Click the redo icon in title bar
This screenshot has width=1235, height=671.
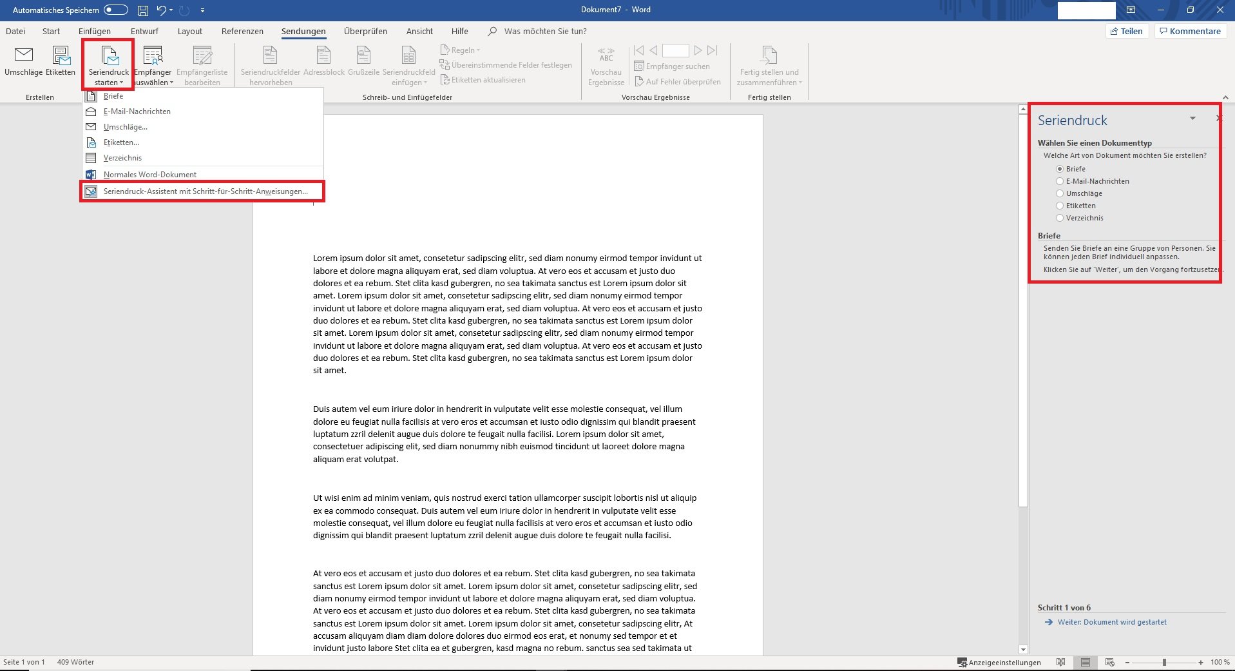click(184, 10)
